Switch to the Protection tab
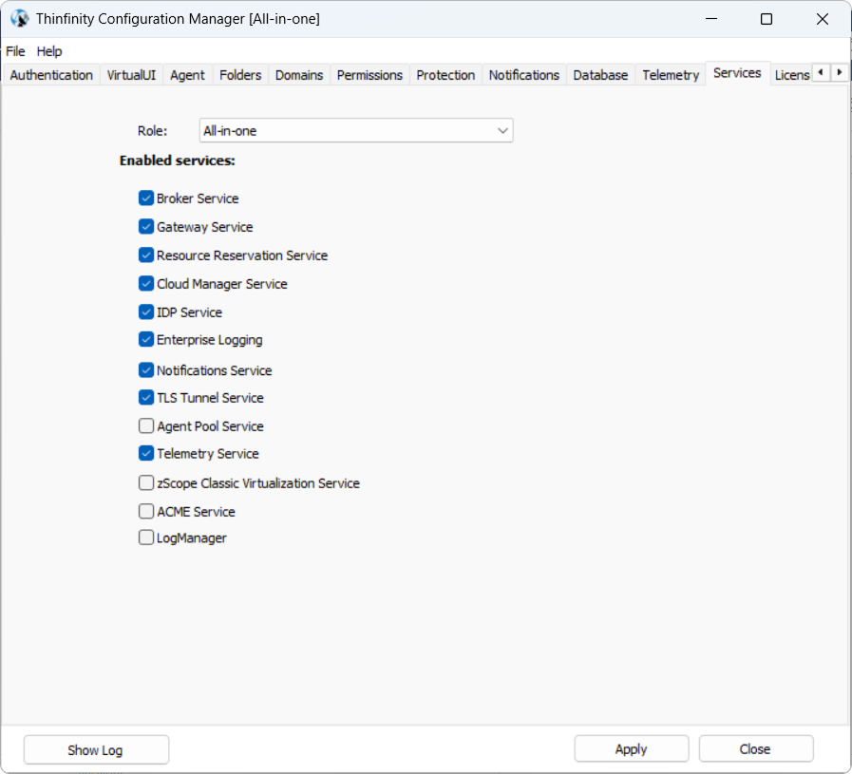Viewport: 852px width, 774px height. click(445, 75)
